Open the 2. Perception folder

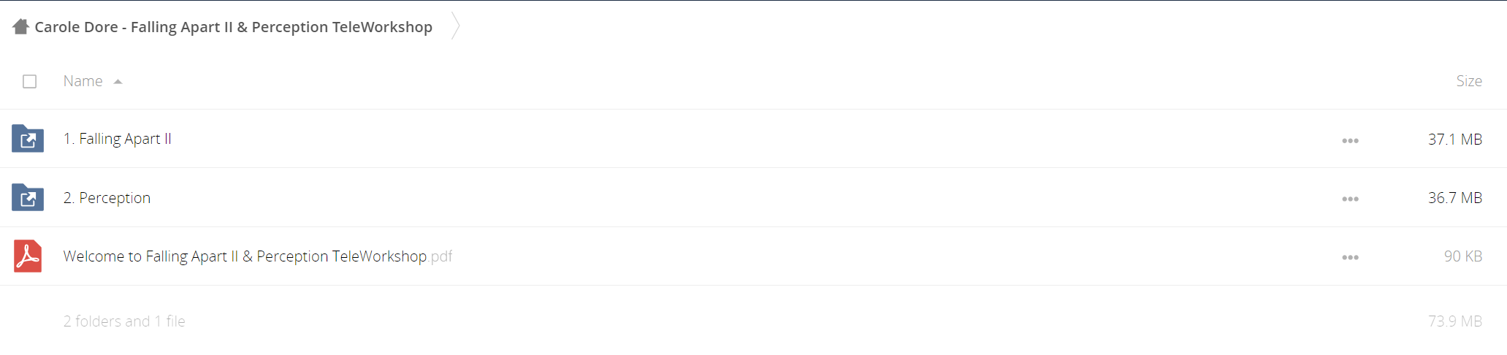(x=107, y=198)
